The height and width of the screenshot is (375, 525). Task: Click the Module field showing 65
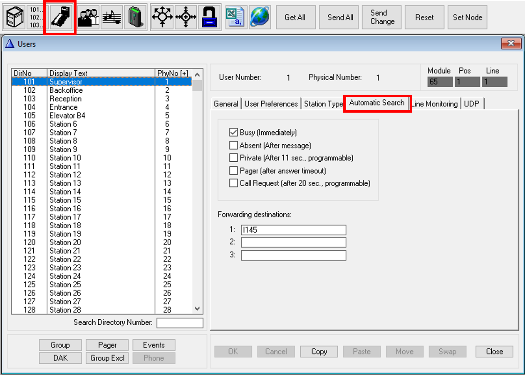coord(440,82)
